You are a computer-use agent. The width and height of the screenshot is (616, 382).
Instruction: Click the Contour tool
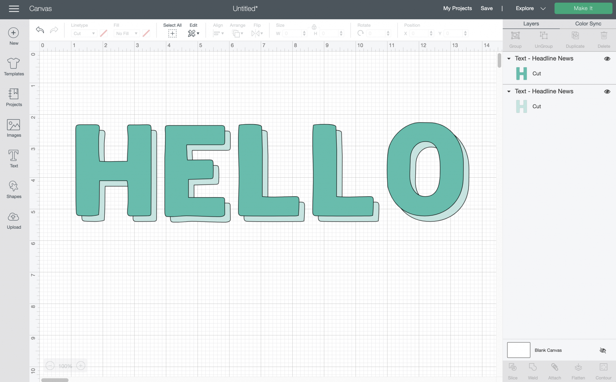(603, 367)
